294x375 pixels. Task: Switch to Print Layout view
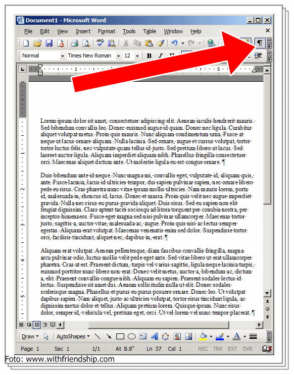point(37,324)
